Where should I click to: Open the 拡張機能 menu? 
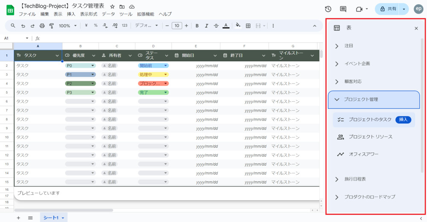pos(146,14)
